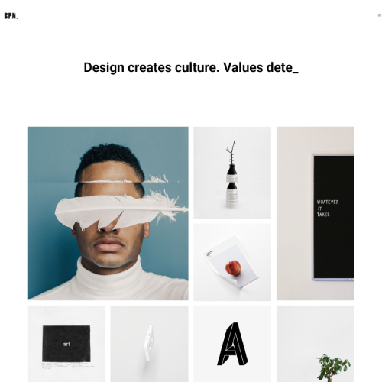This screenshot has height=382, width=382.
Task: Open the black letter board thumbnail
Action: click(x=316, y=213)
